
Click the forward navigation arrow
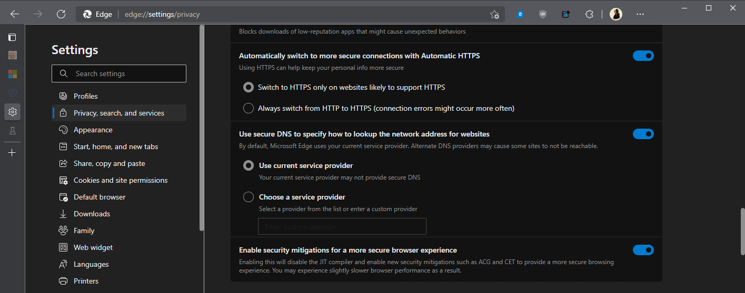pos(38,14)
